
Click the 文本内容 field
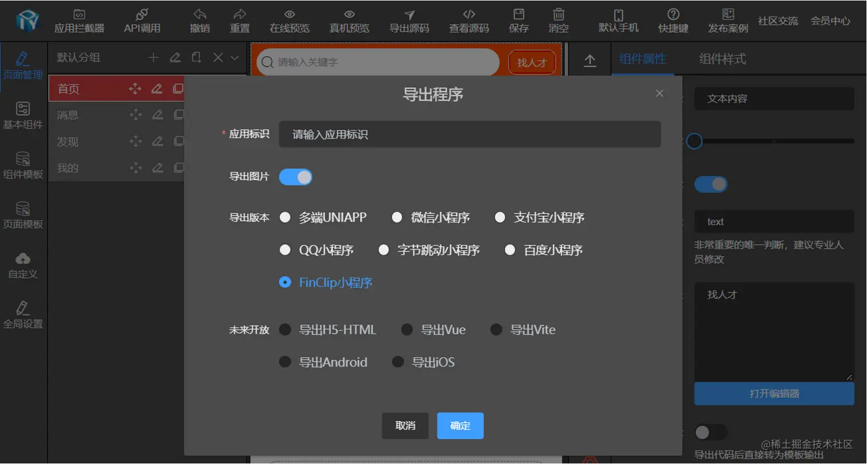[x=774, y=99]
